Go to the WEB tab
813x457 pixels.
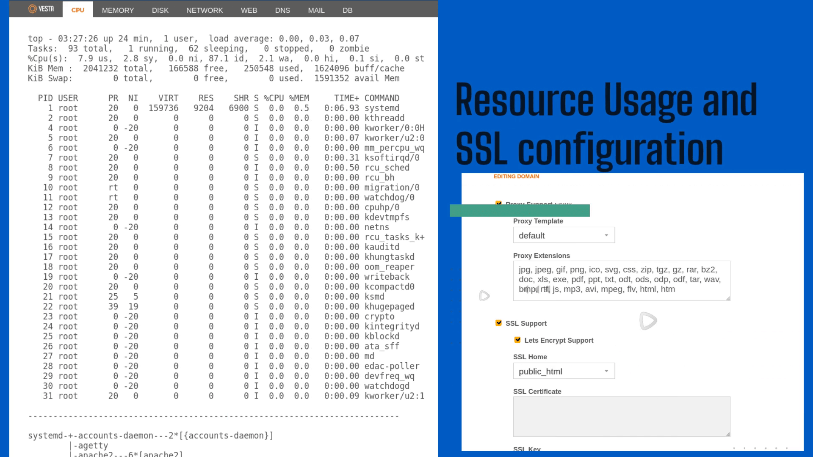coord(249,10)
